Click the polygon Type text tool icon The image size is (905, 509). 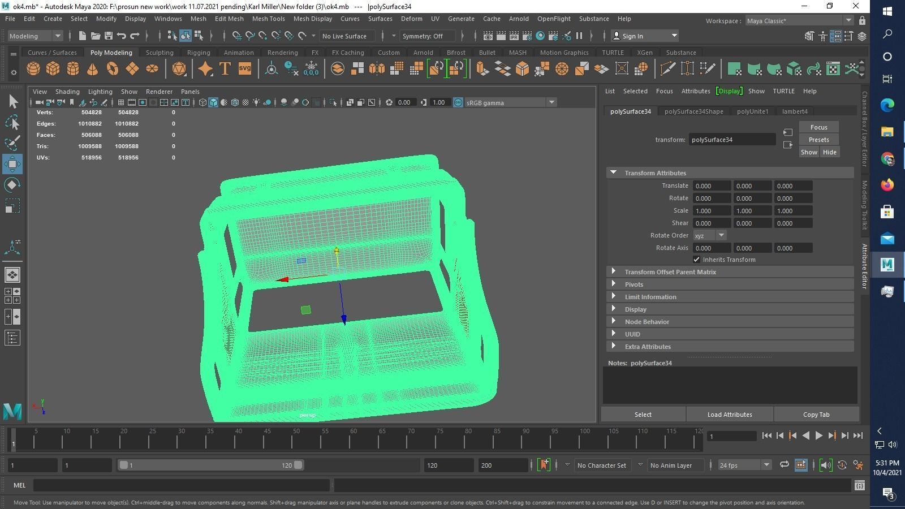(225, 69)
